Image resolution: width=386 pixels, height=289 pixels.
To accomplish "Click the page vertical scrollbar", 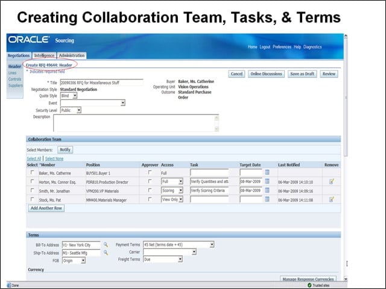I will click(x=346, y=96).
